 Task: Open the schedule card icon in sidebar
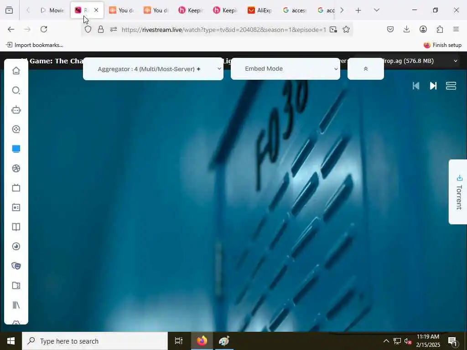(x=16, y=207)
